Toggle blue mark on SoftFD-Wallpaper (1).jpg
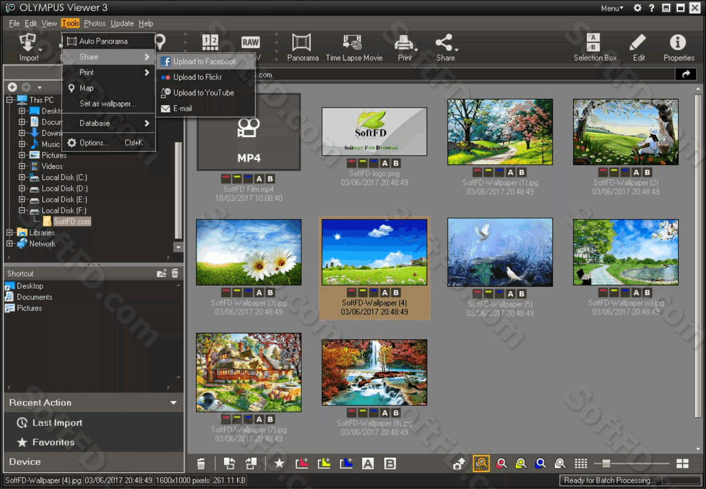Viewport: 706px width, 489px height. 499,172
